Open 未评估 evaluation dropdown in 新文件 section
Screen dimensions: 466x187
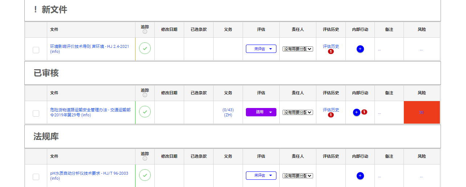click(261, 49)
